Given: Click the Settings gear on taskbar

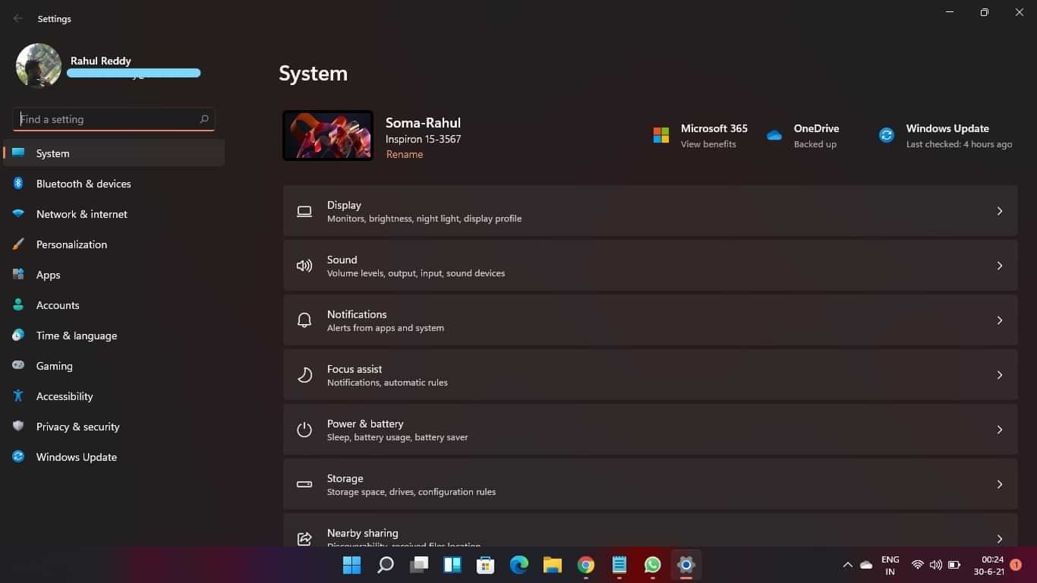Looking at the screenshot, I should 686,565.
